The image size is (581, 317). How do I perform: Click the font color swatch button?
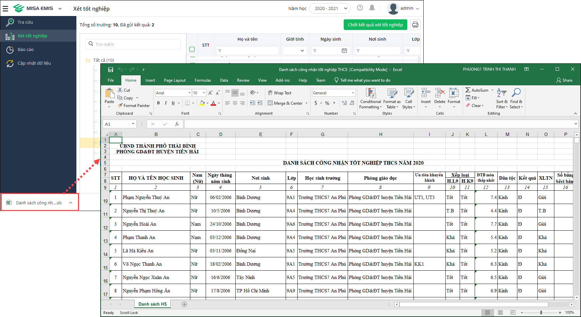pyautogui.click(x=213, y=103)
